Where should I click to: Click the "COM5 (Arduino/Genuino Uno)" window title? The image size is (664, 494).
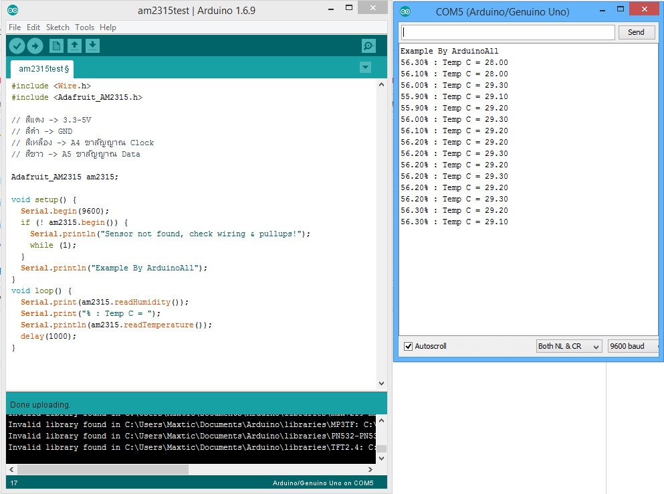(x=503, y=12)
